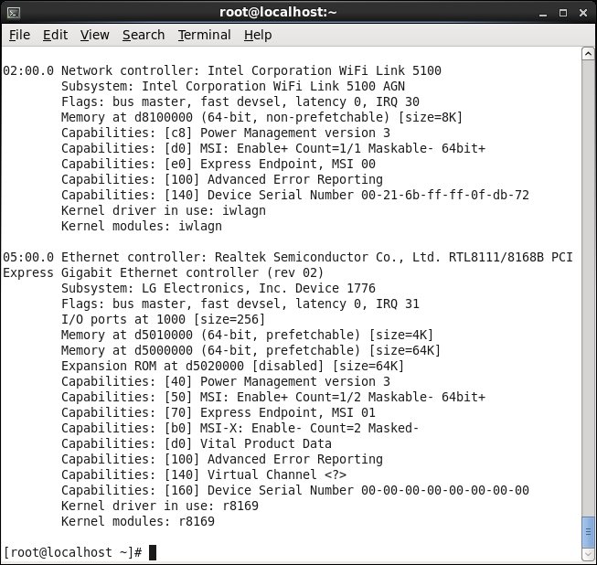Click 'I/O ports at 1000 [size=256]'
This screenshot has width=597, height=565.
[164, 319]
